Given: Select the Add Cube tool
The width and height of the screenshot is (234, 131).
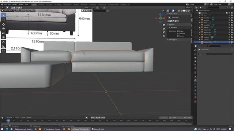Looking at the screenshot, I should click(x=3, y=51).
